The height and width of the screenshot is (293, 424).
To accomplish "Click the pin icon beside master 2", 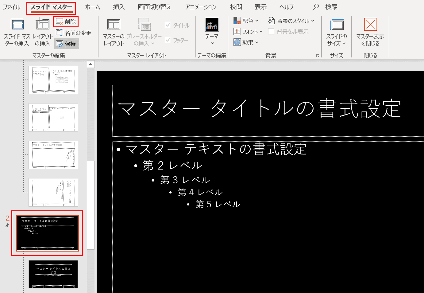I will tap(7, 225).
